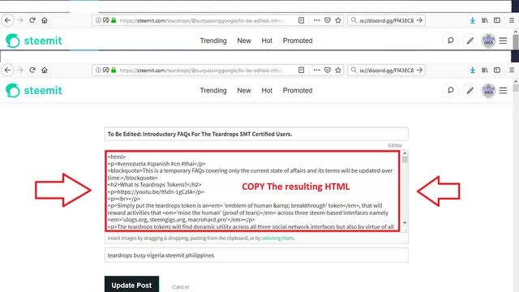Click the upper page vertical scrollbar thumb
Image resolution: width=519 pixels, height=292 pixels.
[x=516, y=41]
